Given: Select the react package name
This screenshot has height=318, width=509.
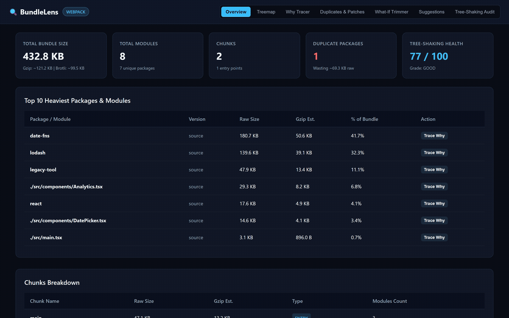Looking at the screenshot, I should 36,204.
